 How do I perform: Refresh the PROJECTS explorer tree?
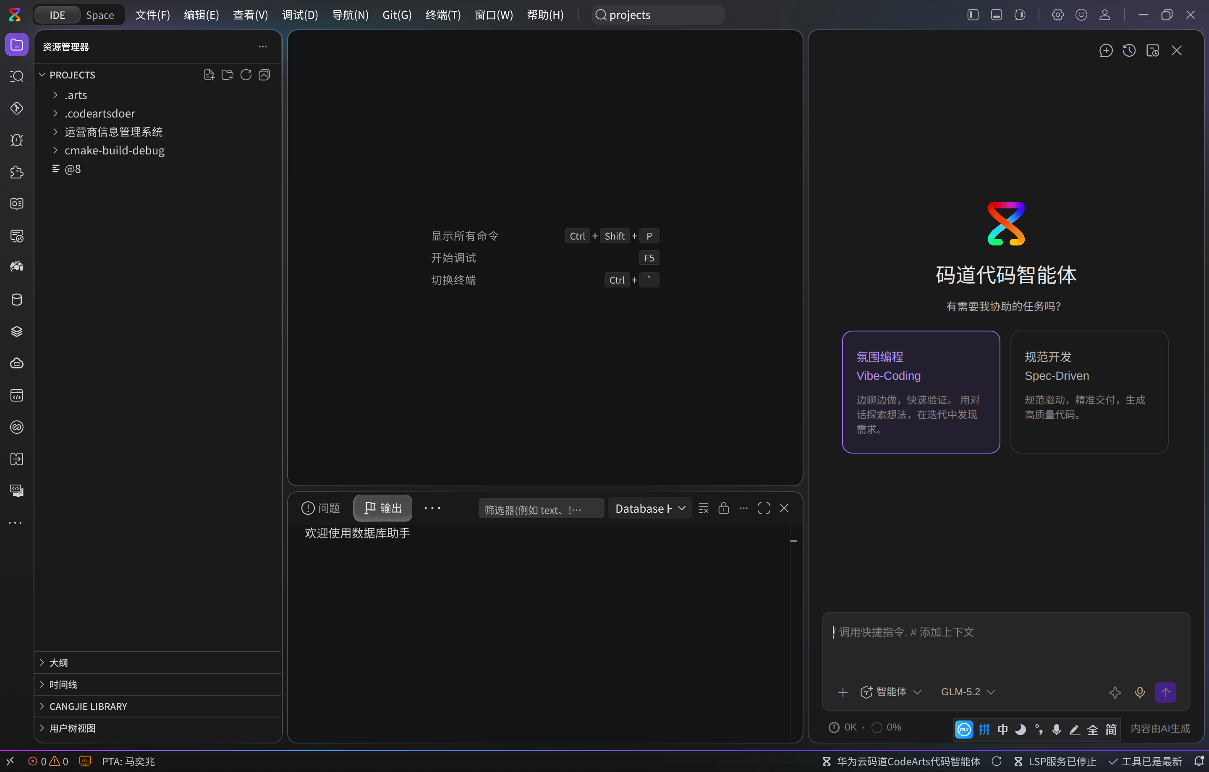(246, 75)
